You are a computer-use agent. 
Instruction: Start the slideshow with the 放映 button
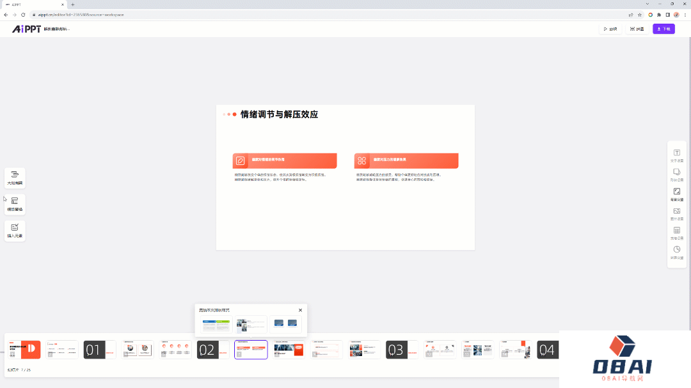pyautogui.click(x=610, y=29)
